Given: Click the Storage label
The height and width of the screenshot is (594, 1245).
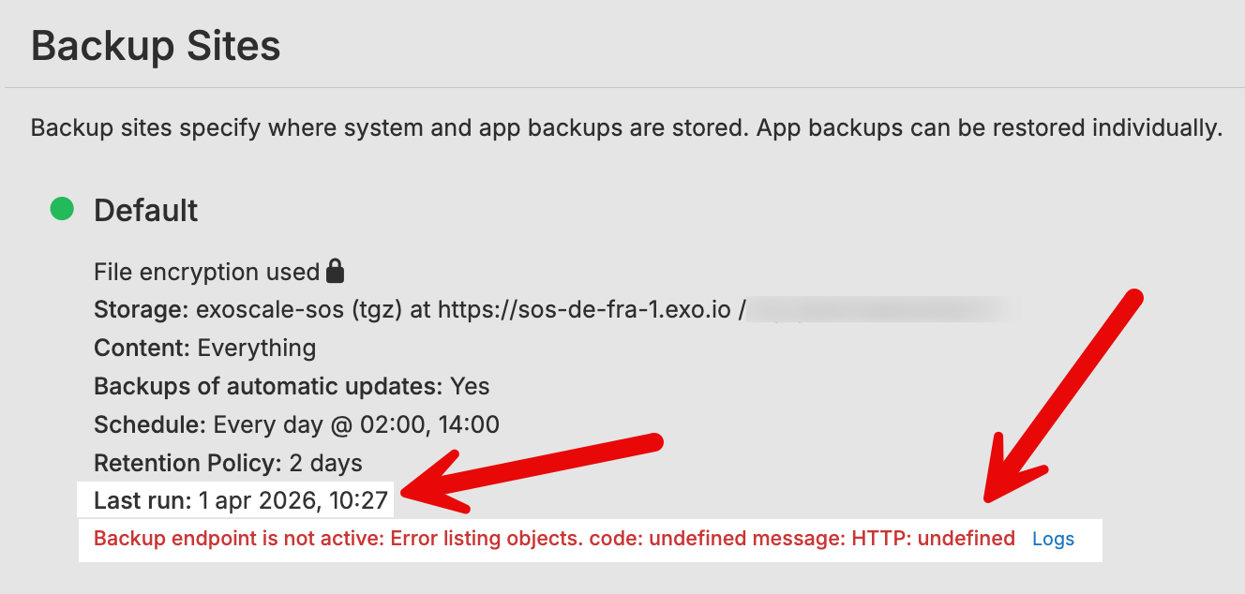Looking at the screenshot, I should 141,310.
